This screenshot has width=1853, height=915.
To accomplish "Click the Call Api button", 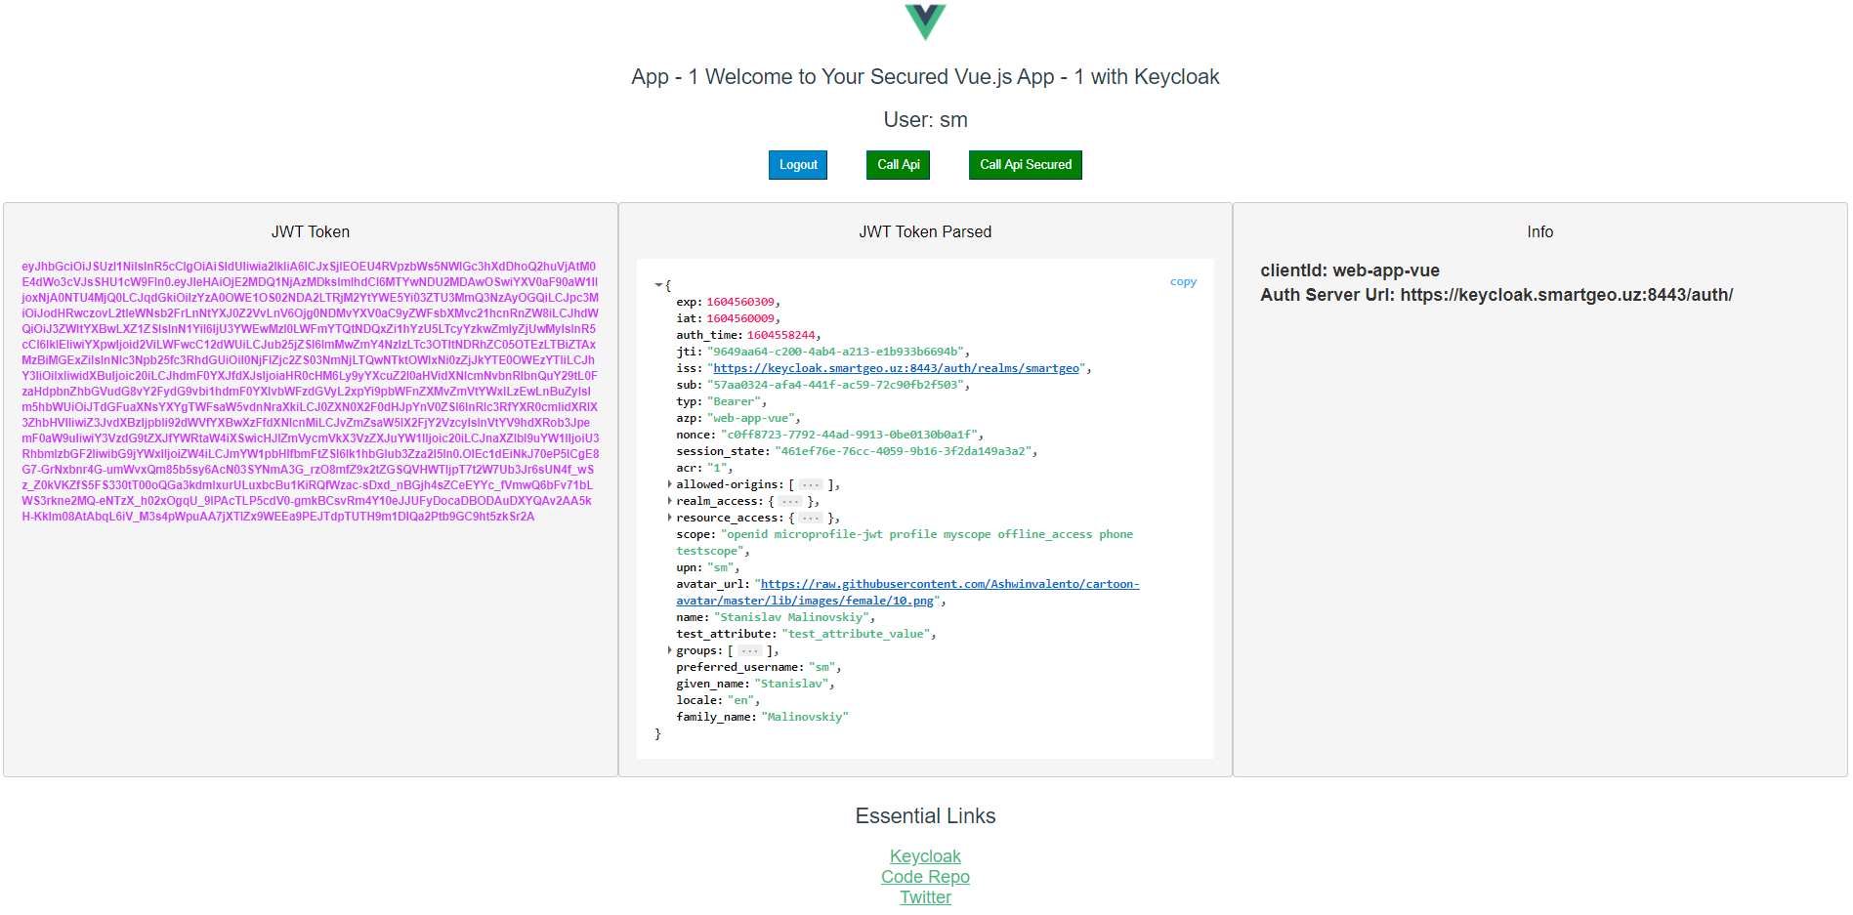I will click(898, 165).
